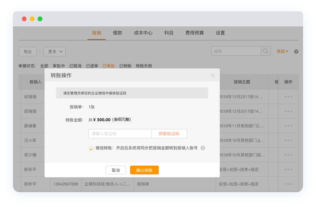Open the 科目 tab

click(x=169, y=33)
